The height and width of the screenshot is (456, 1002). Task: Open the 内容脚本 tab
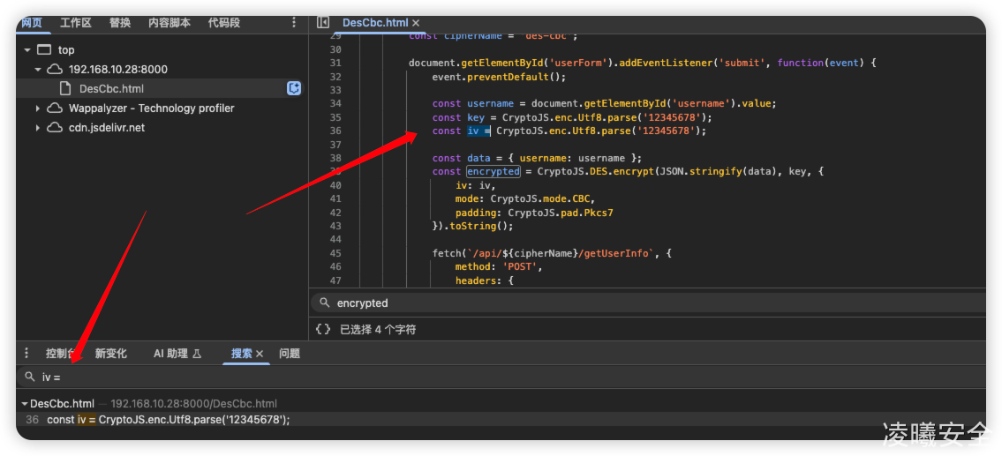(x=169, y=23)
